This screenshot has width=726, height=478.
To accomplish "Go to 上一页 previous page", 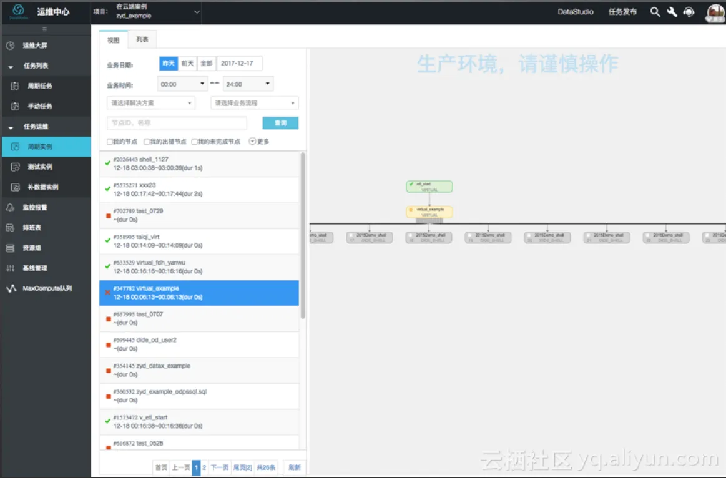I will (x=180, y=467).
